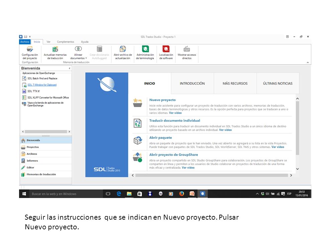The height and width of the screenshot is (240, 321).
Task: Click the Nuevo proyecto star icon
Action: pyautogui.click(x=137, y=102)
